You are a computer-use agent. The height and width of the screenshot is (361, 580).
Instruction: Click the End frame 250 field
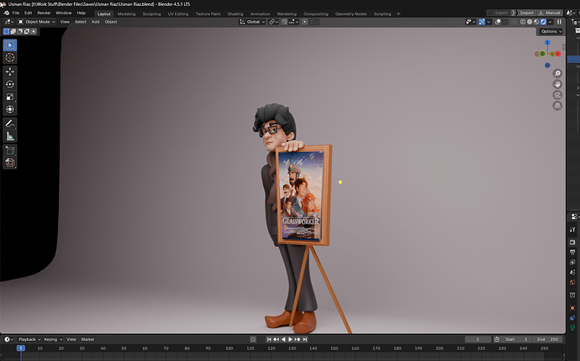tap(549, 339)
